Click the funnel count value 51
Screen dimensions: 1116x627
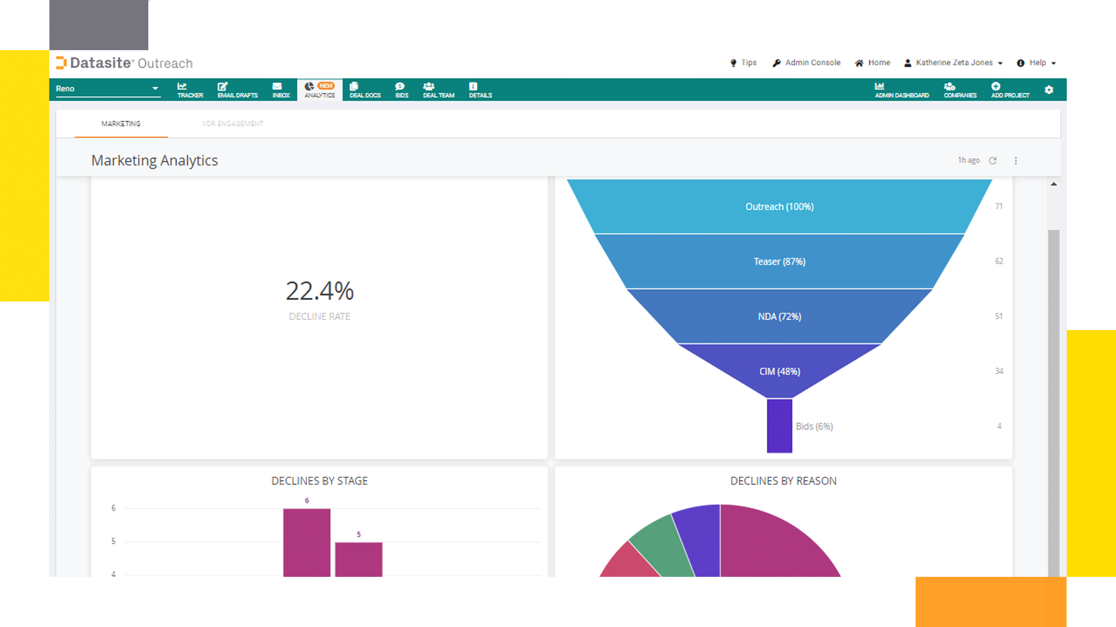[x=998, y=316]
